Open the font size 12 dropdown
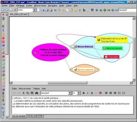Viewport: 137px width, 122px height. pos(79,93)
